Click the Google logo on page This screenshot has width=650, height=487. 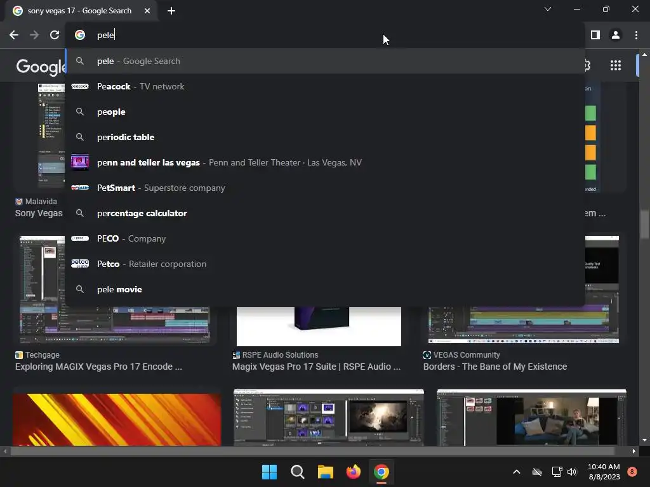coord(41,66)
